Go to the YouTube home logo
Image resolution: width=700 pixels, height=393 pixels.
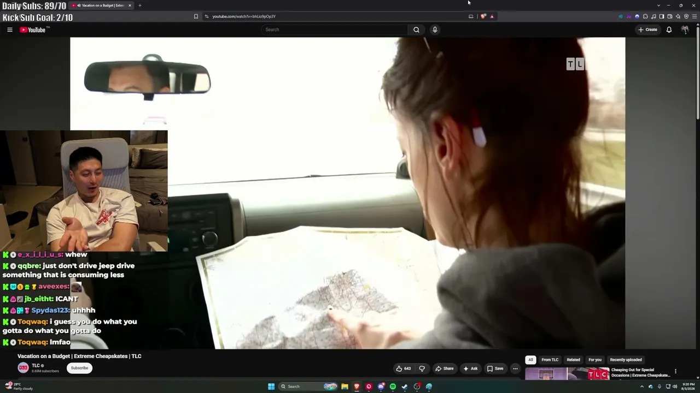pyautogui.click(x=34, y=29)
